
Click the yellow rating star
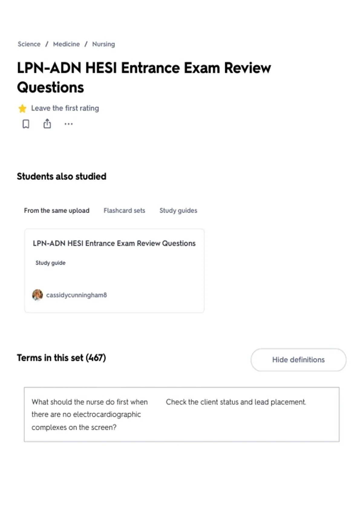[x=22, y=108]
